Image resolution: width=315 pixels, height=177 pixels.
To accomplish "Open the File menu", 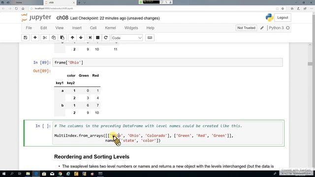I will click(x=29, y=28).
